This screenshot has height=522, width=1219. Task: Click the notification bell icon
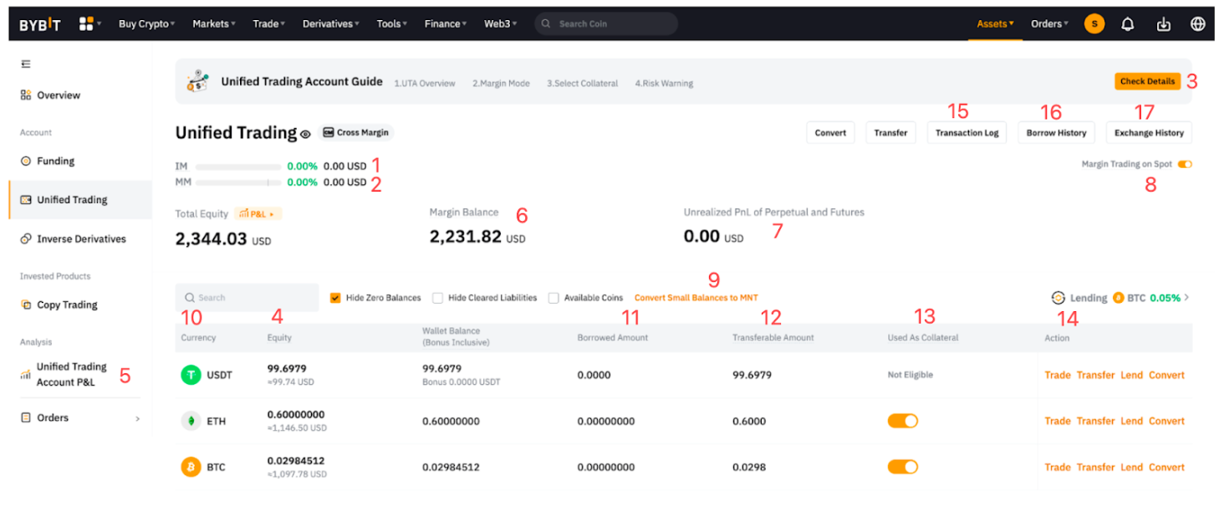1127,24
